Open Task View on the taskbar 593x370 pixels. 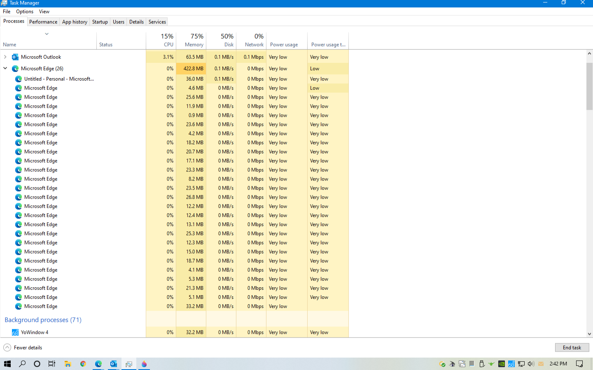pos(52,364)
